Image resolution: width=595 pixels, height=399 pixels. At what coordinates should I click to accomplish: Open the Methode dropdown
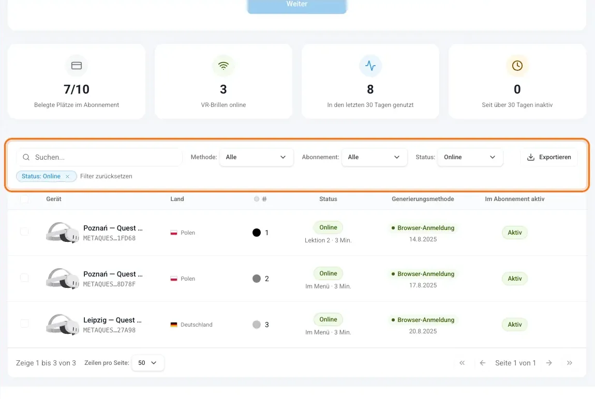point(257,157)
